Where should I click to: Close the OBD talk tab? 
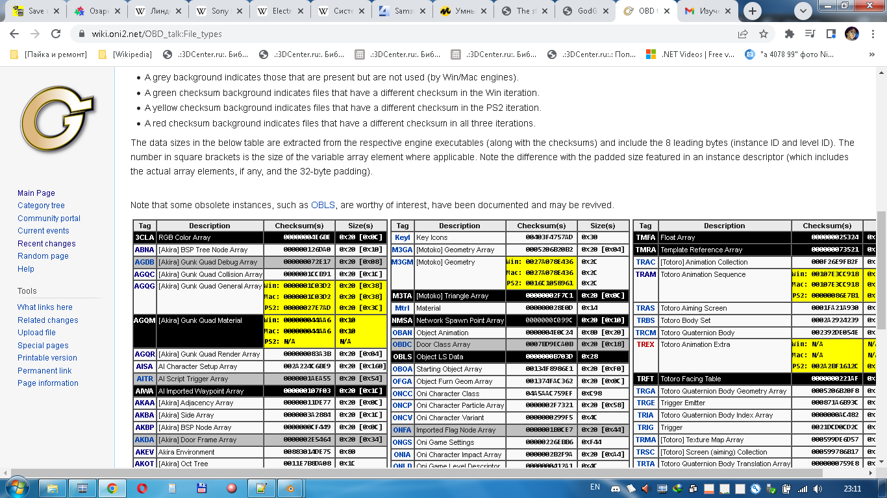point(666,11)
